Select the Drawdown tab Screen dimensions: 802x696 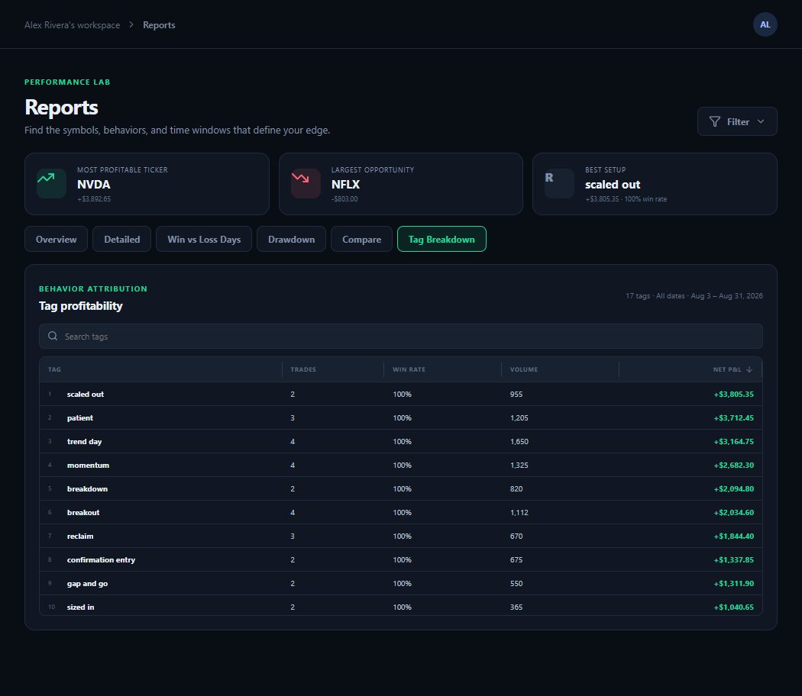[292, 239]
